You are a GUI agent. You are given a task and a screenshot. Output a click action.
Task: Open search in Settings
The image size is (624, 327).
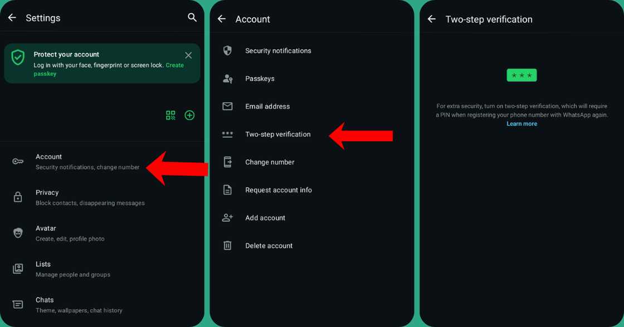(192, 17)
